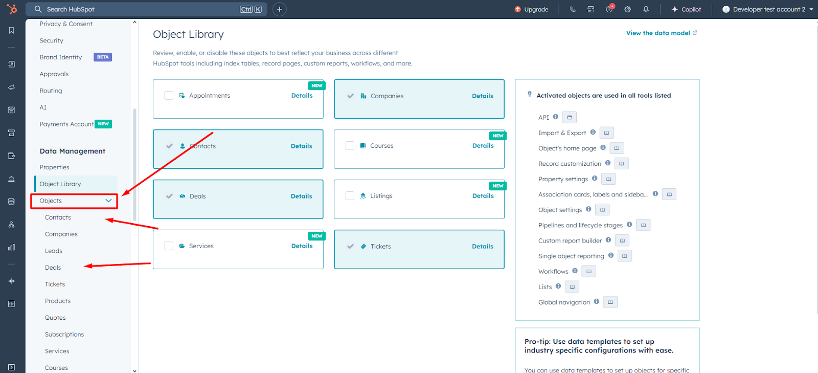Click the bookmarks icon in left sidebar
This screenshot has height=373, width=818.
point(11,31)
